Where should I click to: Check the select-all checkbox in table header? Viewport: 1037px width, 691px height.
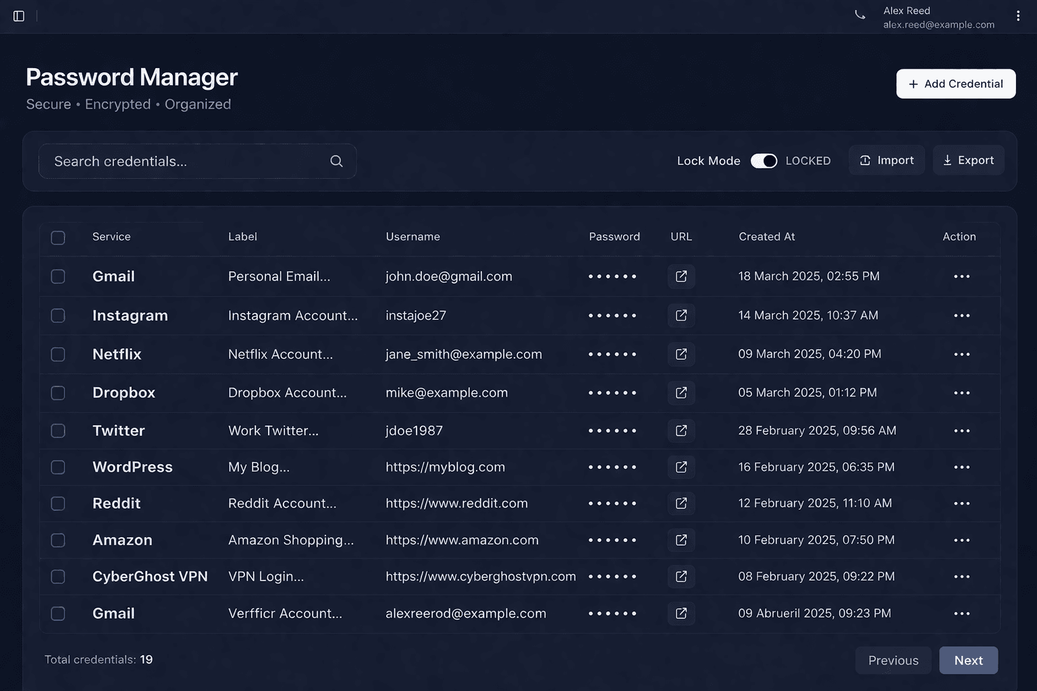click(x=58, y=238)
